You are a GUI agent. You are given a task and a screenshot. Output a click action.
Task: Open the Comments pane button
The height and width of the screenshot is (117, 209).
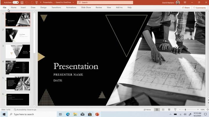pos(199,8)
